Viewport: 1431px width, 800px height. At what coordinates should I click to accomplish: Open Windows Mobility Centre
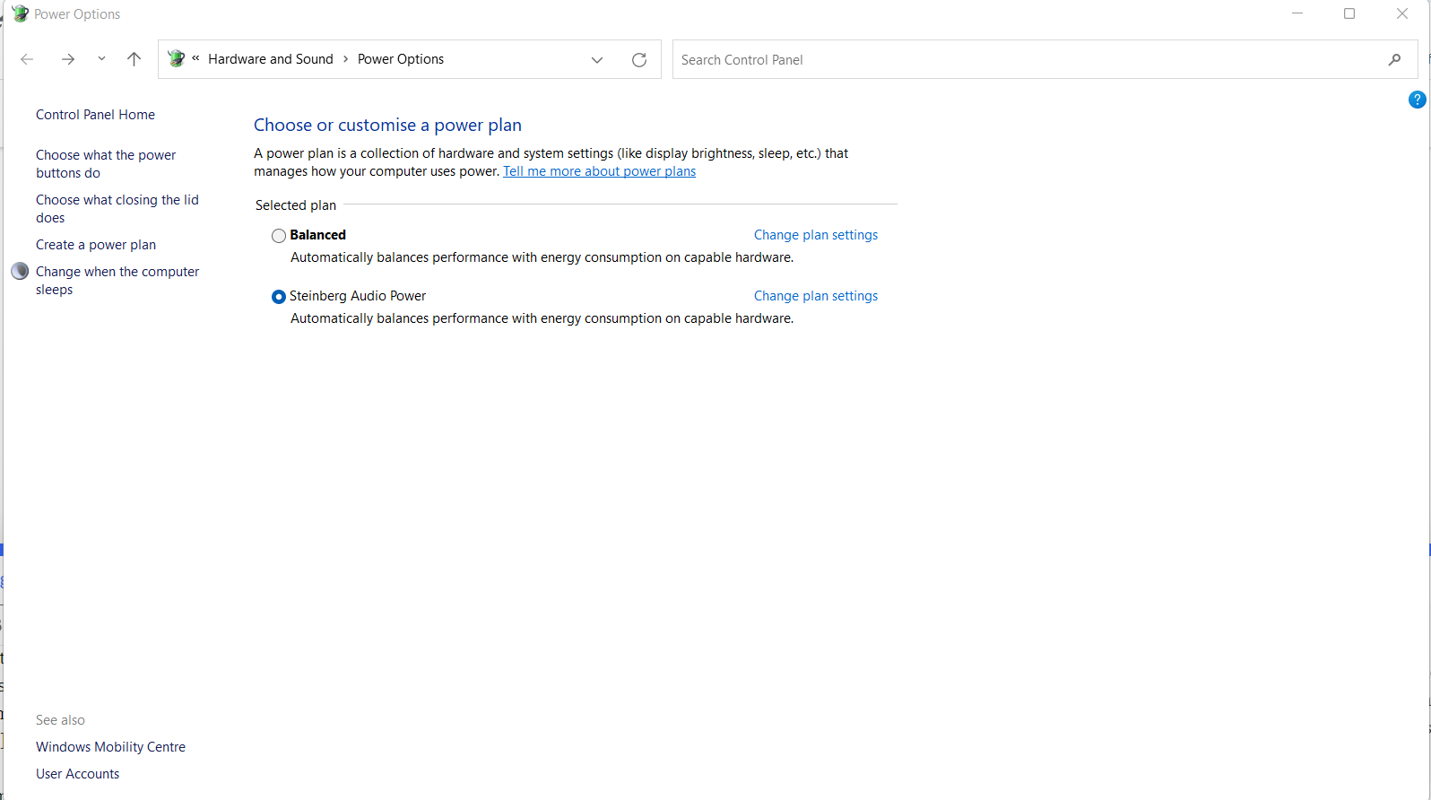point(110,747)
